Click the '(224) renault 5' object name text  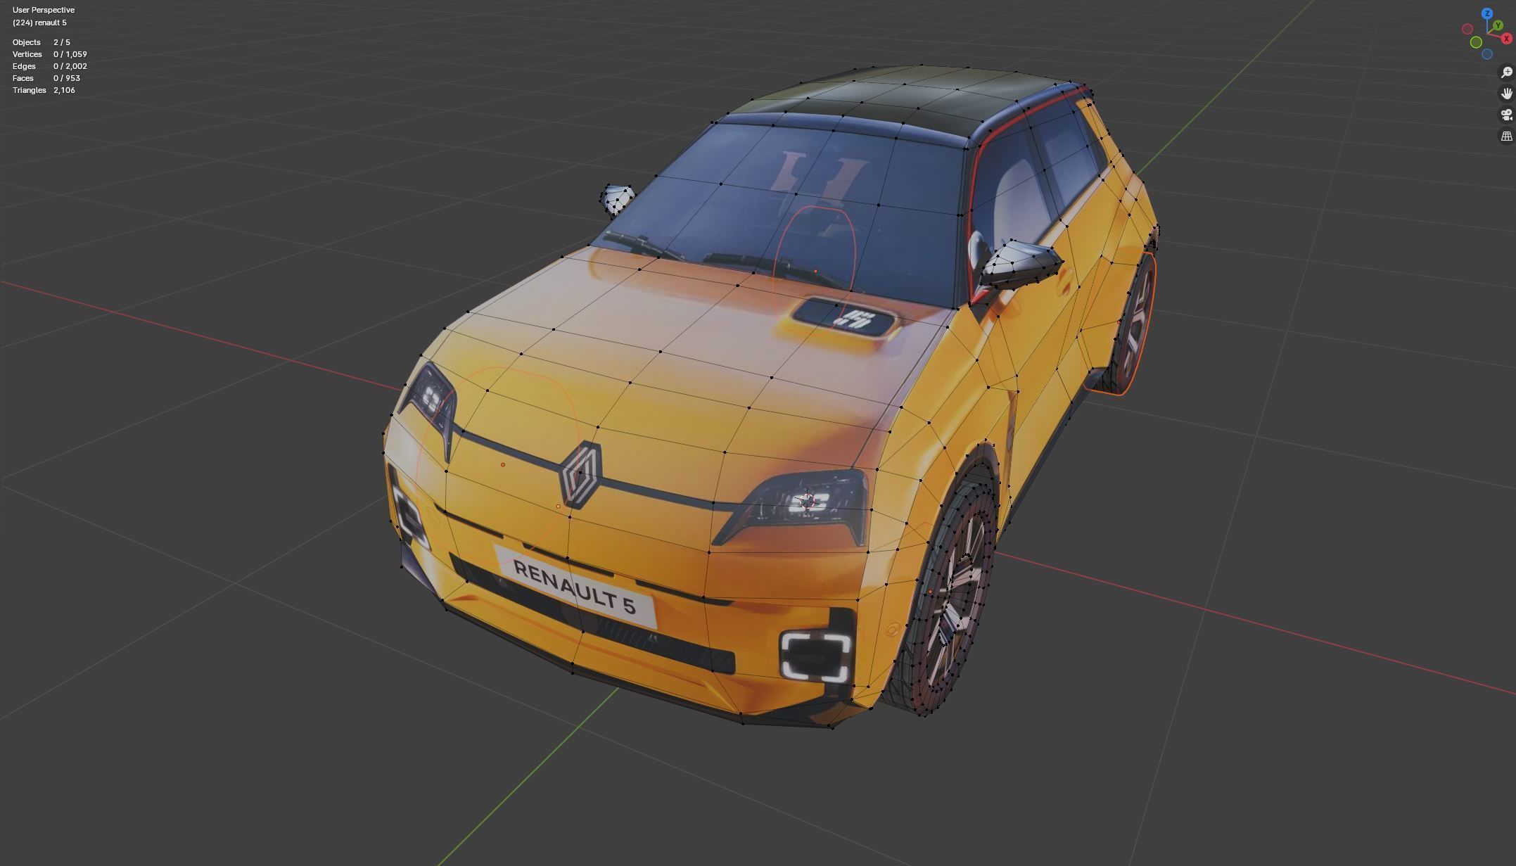[x=39, y=23]
